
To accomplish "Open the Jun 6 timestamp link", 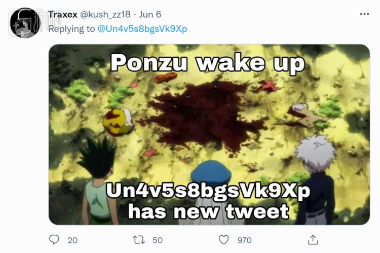I will tap(151, 14).
